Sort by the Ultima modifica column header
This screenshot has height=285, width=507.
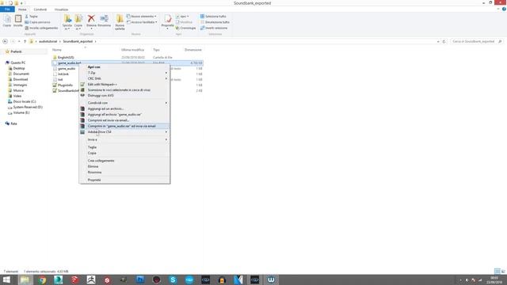[132, 50]
